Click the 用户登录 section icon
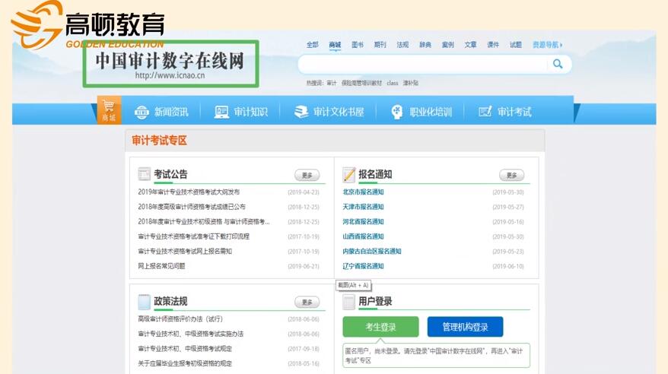 coord(349,301)
